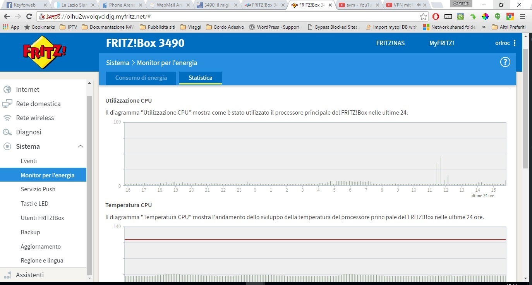The height and width of the screenshot is (285, 532).
Task: Click the browser reload button
Action: coord(29,17)
